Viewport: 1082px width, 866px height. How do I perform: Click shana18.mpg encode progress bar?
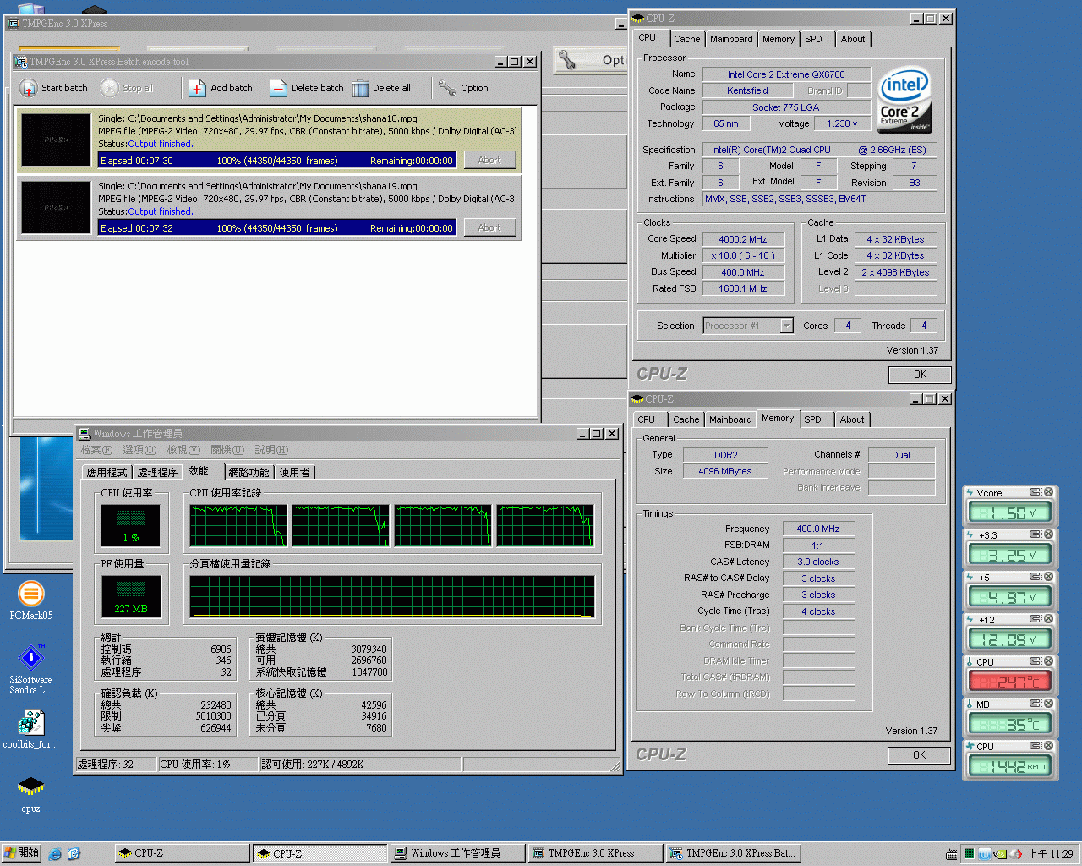click(x=277, y=160)
